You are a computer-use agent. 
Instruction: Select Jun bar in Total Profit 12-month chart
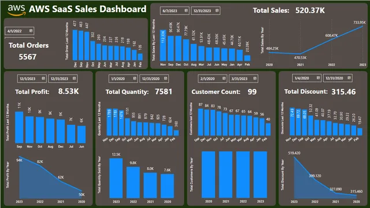[x=82, y=135]
